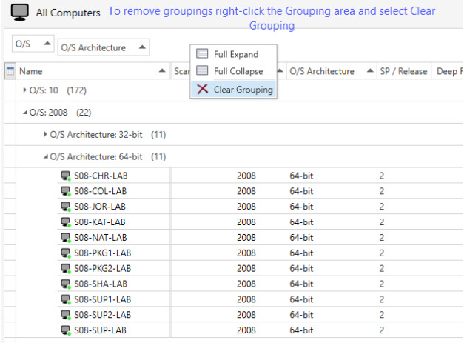The image size is (467, 343).
Task: Choose Full Expand from context menu
Action: pos(234,54)
